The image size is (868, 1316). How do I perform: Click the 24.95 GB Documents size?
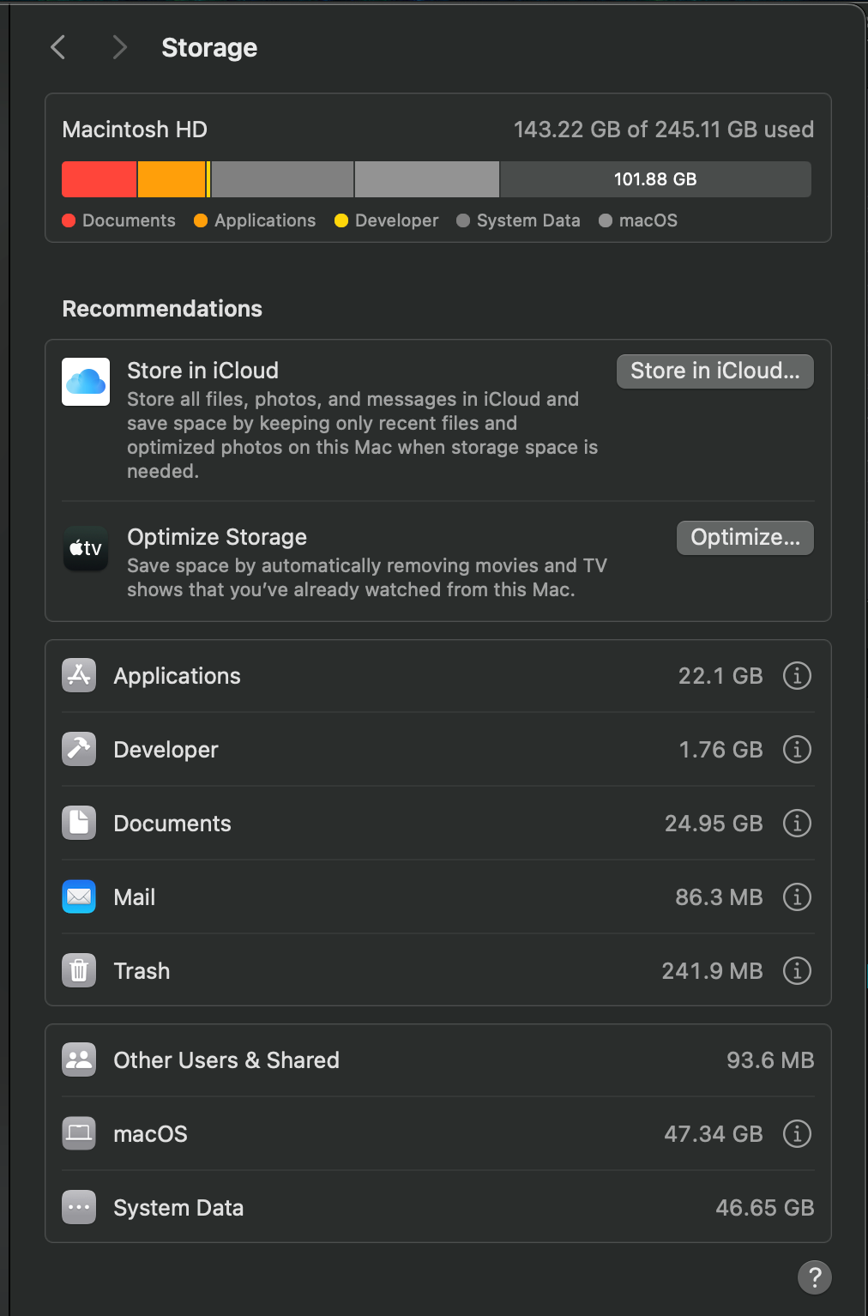[x=714, y=824]
